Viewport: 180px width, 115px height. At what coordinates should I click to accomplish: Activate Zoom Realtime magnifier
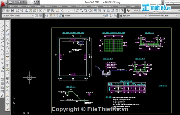coord(81,11)
